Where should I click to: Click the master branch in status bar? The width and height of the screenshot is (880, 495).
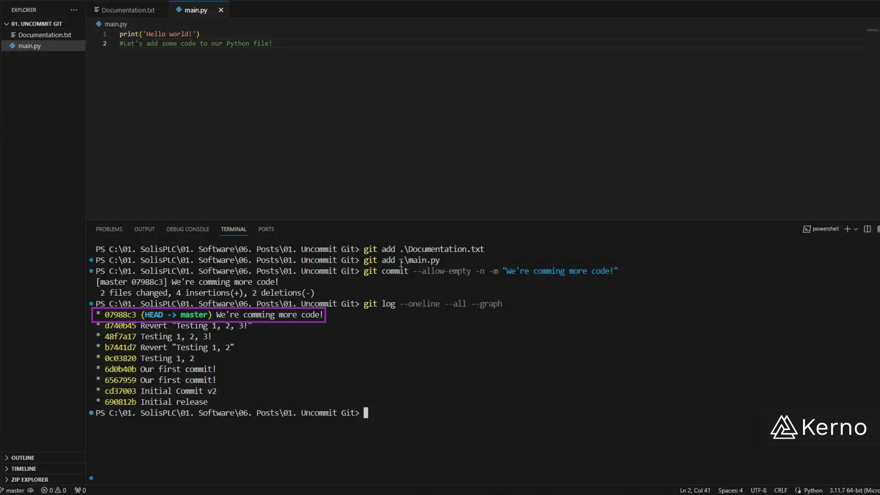12,490
